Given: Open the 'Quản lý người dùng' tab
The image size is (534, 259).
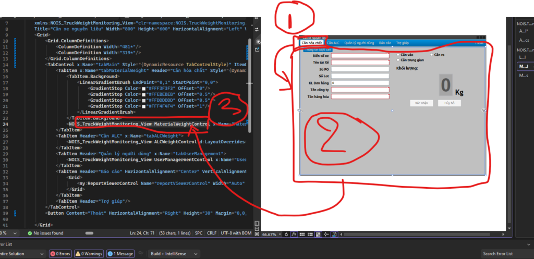Looking at the screenshot, I should coord(359,43).
